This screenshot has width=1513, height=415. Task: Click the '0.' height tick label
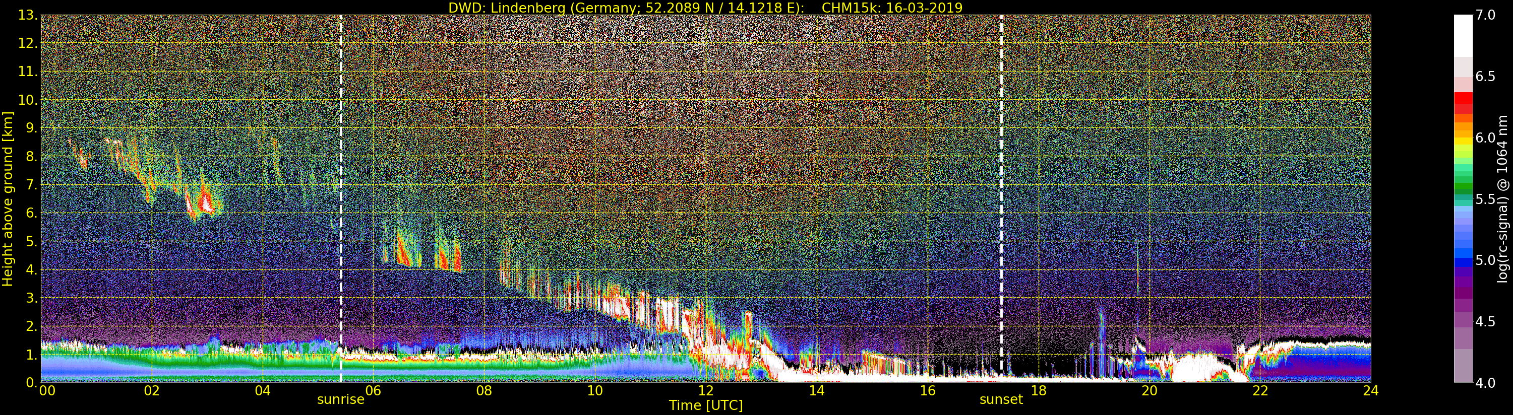(x=32, y=382)
